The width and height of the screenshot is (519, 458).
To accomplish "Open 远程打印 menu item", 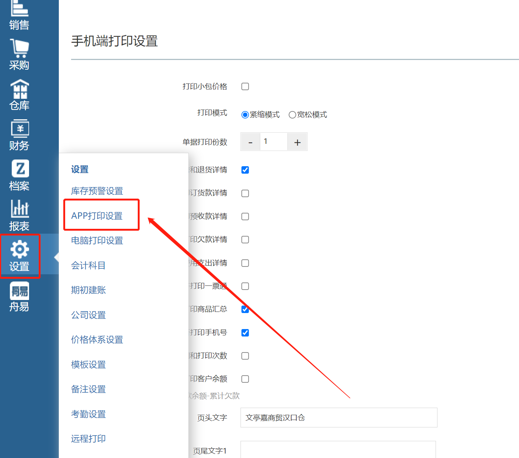I will 88,439.
